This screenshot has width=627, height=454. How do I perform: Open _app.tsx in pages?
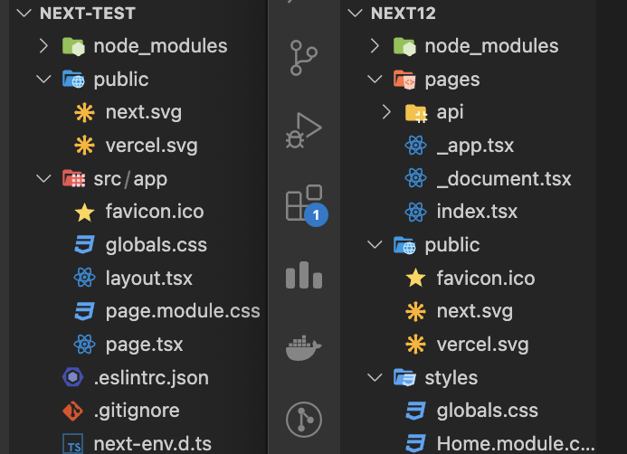click(475, 146)
